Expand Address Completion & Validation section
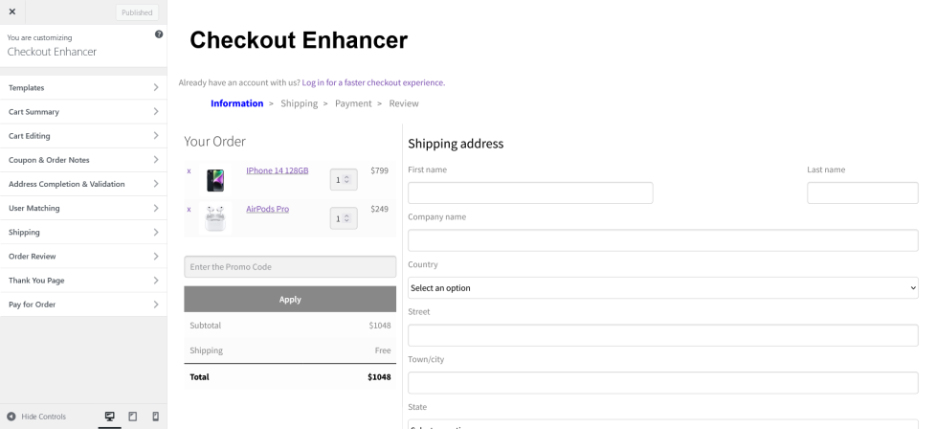 point(83,184)
